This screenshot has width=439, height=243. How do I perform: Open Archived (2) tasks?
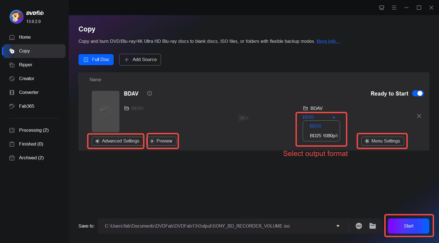tap(34, 158)
